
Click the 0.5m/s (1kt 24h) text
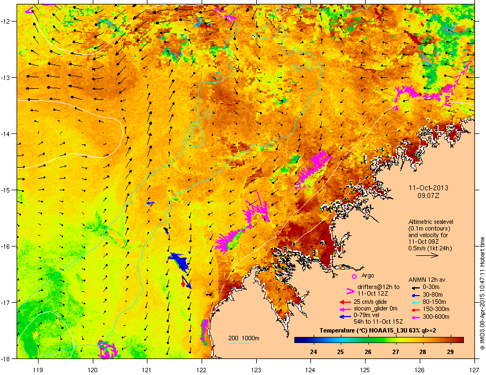(430, 248)
